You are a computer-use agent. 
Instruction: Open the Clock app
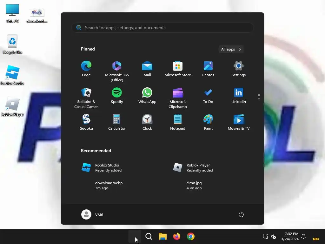click(147, 122)
